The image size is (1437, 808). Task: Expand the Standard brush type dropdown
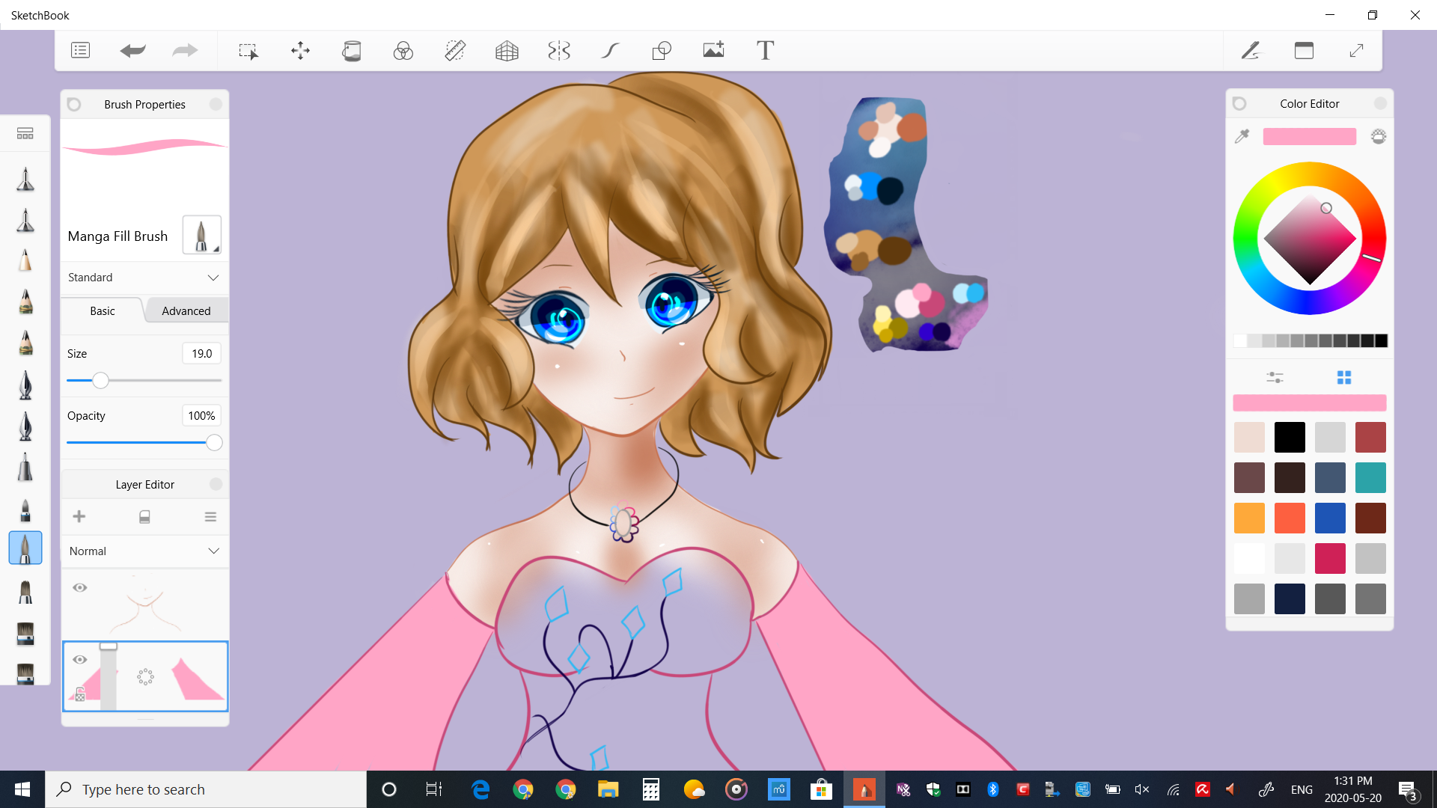click(x=144, y=278)
